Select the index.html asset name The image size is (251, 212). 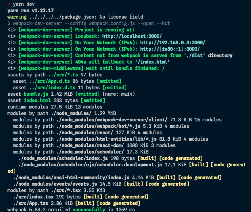(37, 100)
